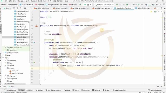Screen dimensions: 166x93
Task: Expand the com (test) package
Action: [5, 50]
